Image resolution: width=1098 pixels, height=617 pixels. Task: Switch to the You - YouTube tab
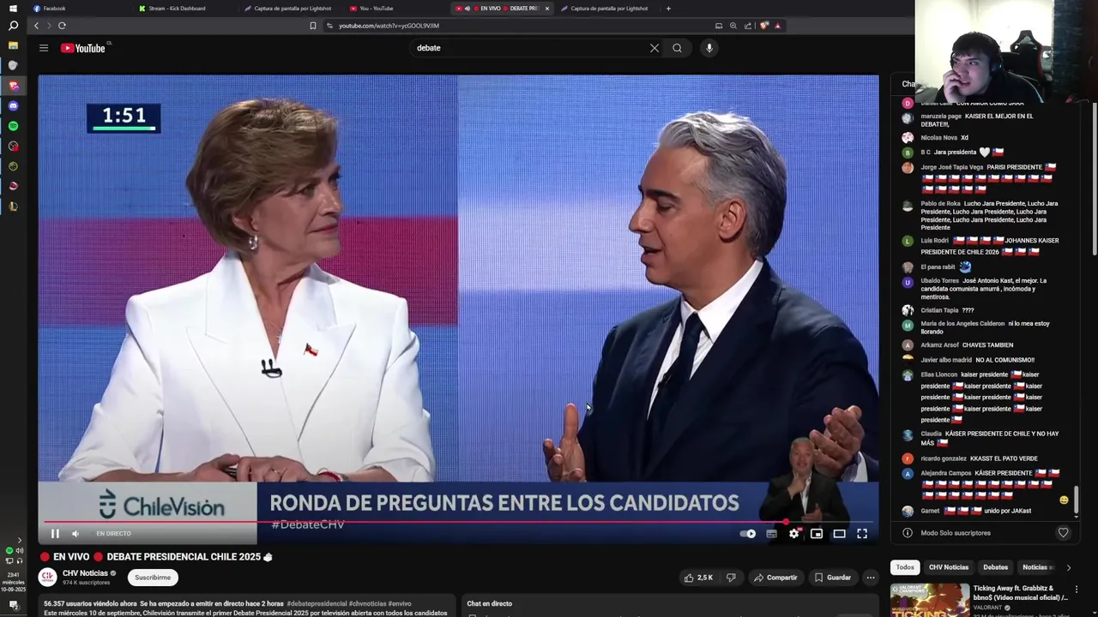click(371, 9)
